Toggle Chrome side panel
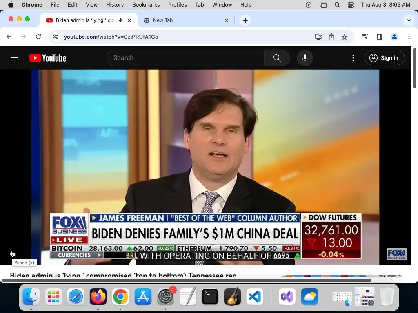418x313 pixels. (380, 37)
